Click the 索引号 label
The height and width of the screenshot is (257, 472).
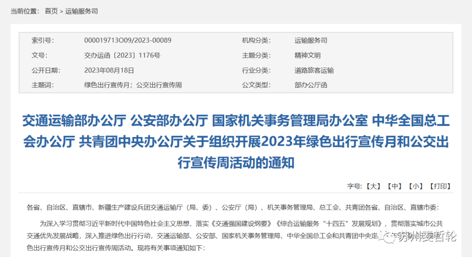pos(43,40)
